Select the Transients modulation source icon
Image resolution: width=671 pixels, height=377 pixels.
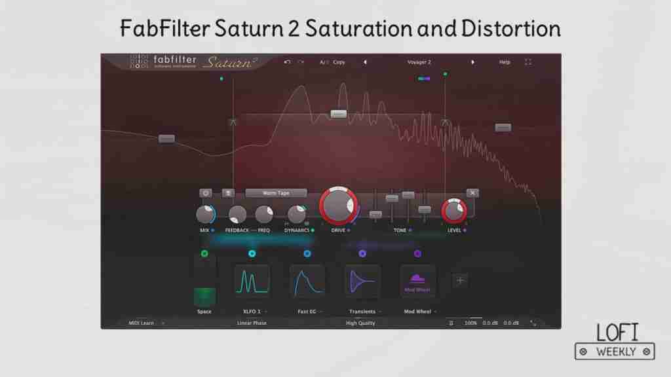click(x=362, y=281)
